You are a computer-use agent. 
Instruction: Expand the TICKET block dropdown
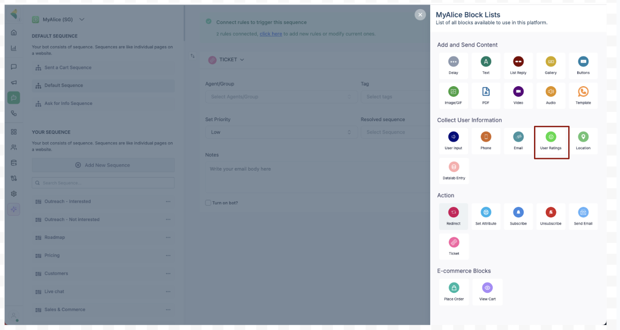click(x=226, y=60)
